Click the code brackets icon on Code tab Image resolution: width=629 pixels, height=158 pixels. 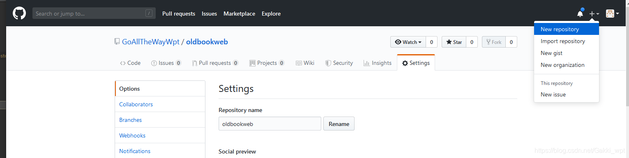pos(123,63)
